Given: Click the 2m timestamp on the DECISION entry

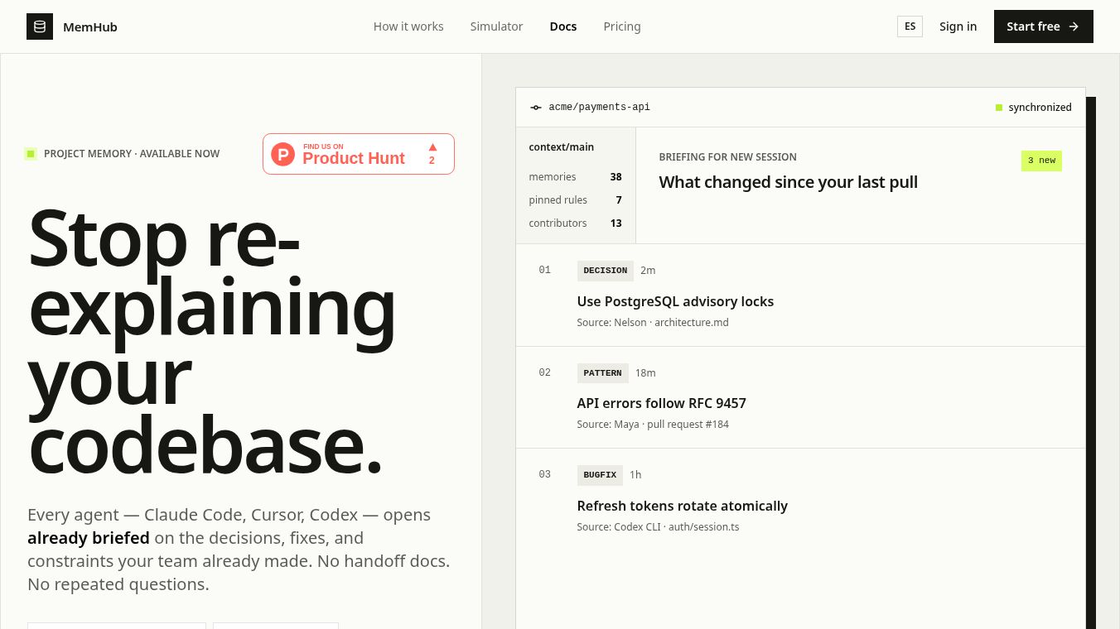Looking at the screenshot, I should point(648,271).
